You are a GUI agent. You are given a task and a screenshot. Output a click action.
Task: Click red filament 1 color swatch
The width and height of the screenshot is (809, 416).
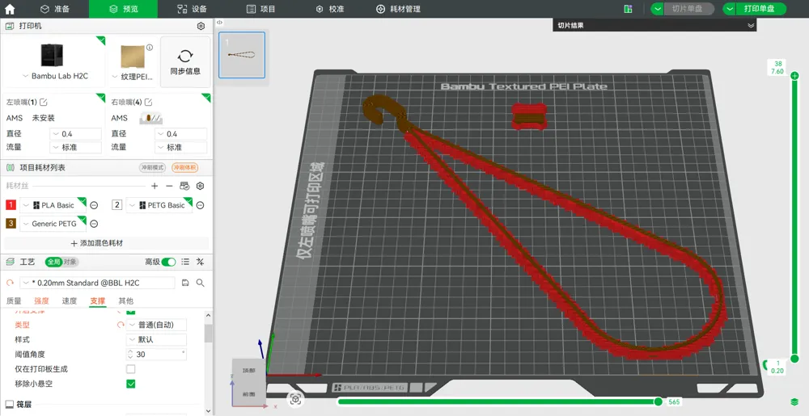[x=11, y=205]
